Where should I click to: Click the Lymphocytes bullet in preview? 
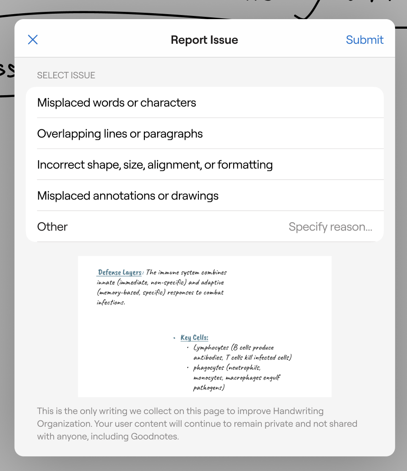[x=242, y=353]
